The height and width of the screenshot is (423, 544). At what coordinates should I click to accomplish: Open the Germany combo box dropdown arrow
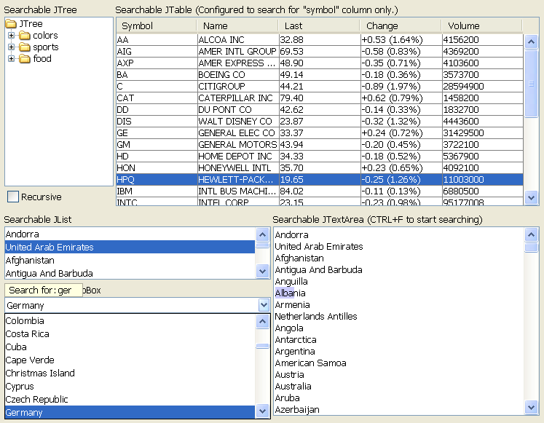[264, 305]
